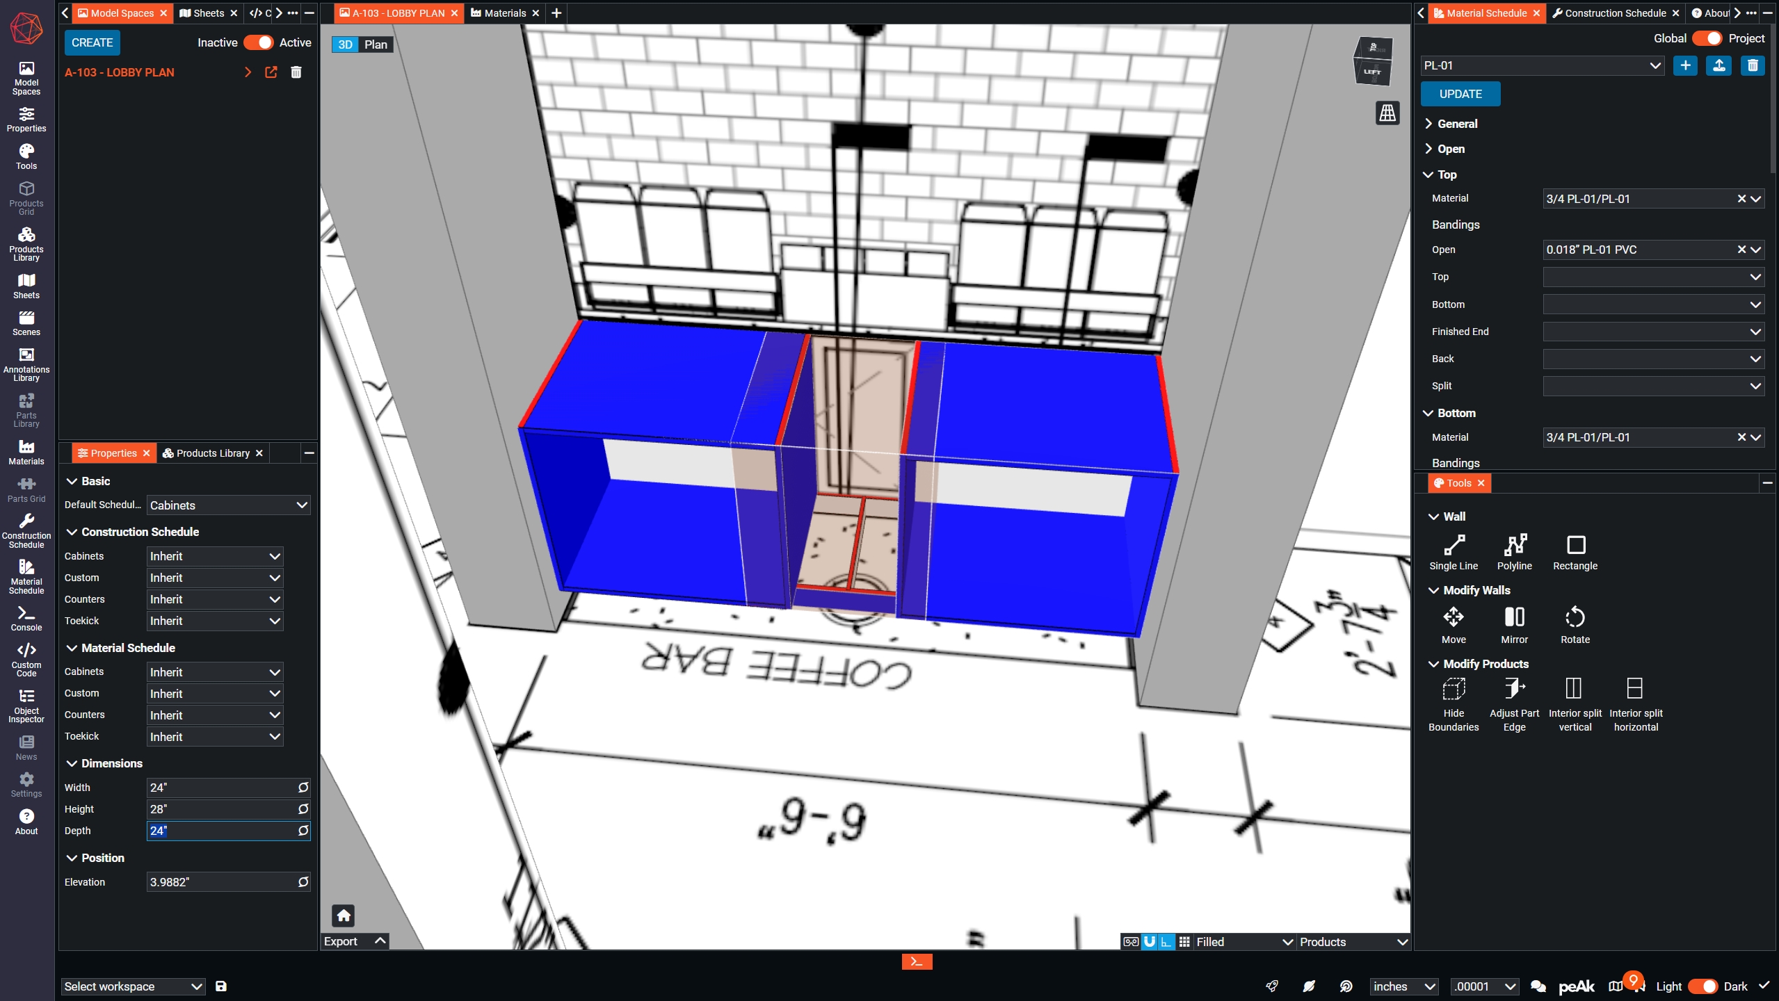The height and width of the screenshot is (1001, 1779).
Task: Toggle the Global/Project switch
Action: [1707, 38]
